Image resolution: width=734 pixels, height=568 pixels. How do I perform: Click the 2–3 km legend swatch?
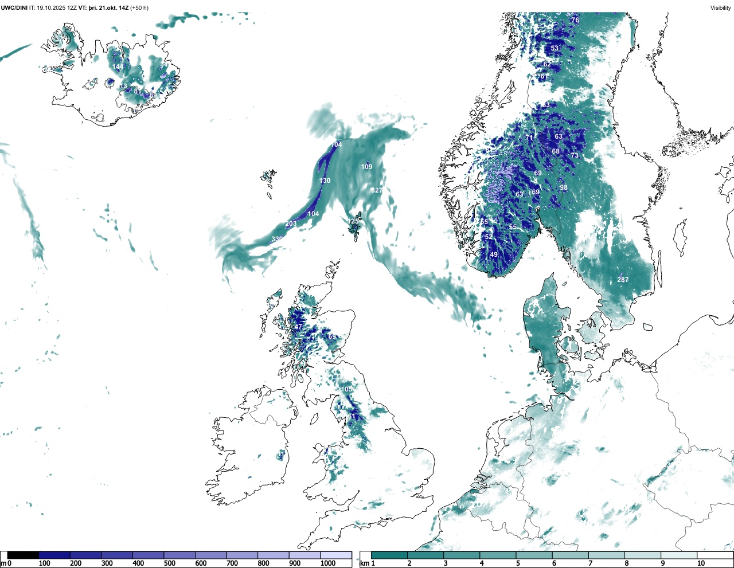[425, 555]
